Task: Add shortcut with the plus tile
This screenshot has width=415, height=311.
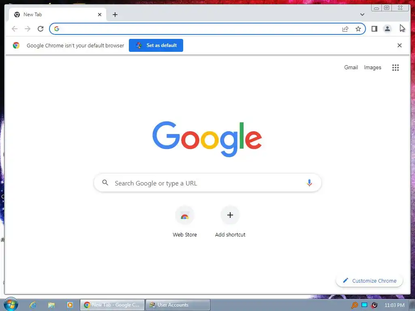Action: coord(230,222)
